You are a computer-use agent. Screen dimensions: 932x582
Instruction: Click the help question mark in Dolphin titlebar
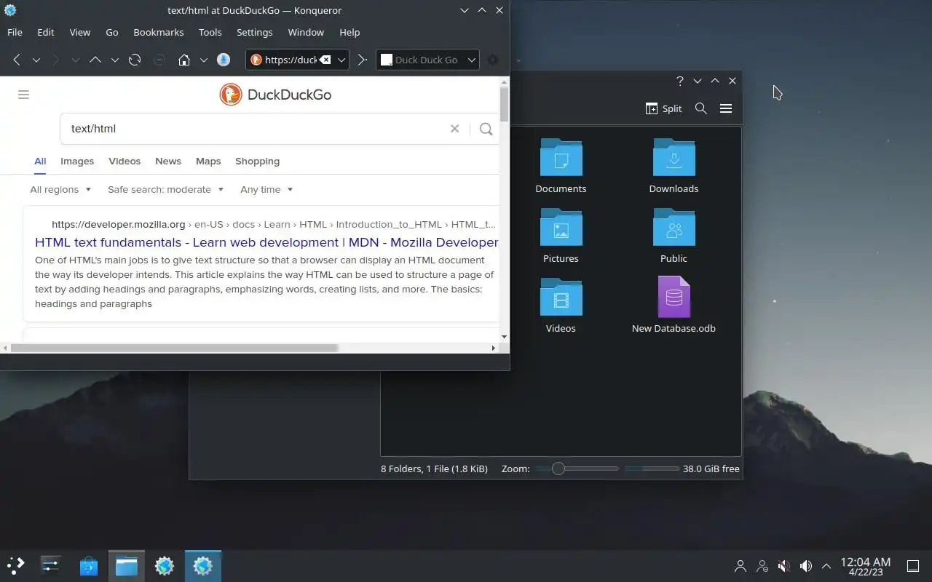coord(679,81)
